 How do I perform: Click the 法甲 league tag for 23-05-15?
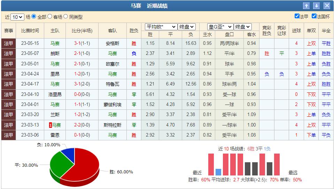[8, 43]
